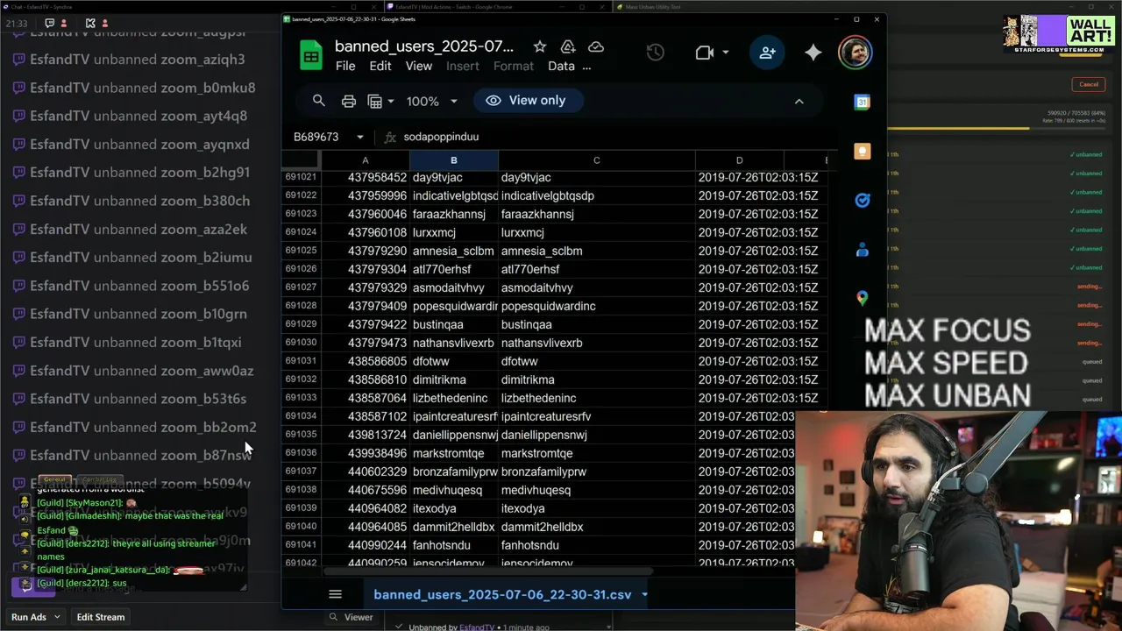Cancel the Mass Unban utility job
The width and height of the screenshot is (1122, 631).
pyautogui.click(x=1089, y=84)
